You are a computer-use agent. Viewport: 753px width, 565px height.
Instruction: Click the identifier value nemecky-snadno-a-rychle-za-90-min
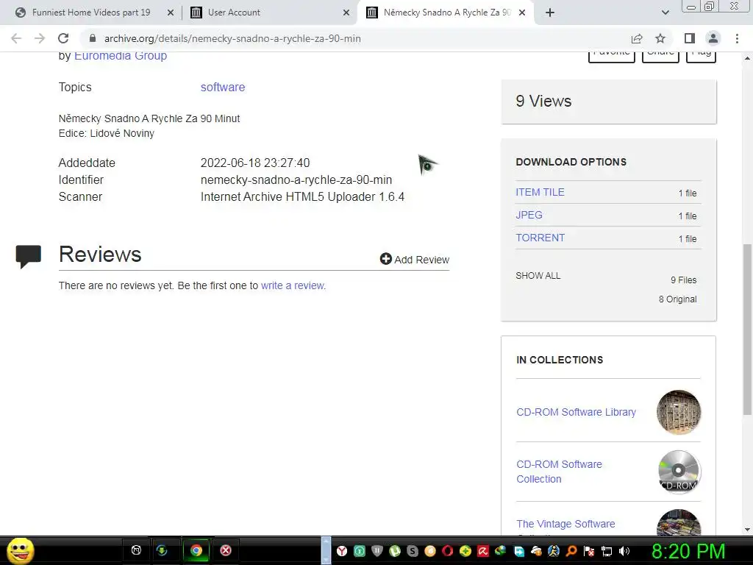point(296,180)
